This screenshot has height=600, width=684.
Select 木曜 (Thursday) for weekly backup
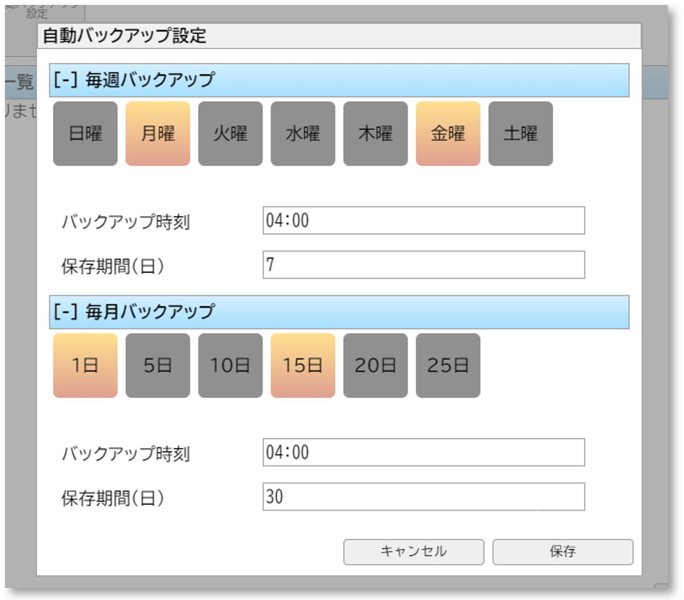pos(376,133)
